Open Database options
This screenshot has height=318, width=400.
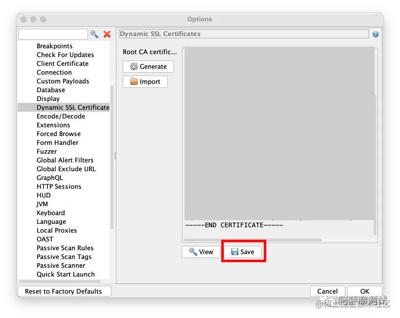pyautogui.click(x=51, y=90)
